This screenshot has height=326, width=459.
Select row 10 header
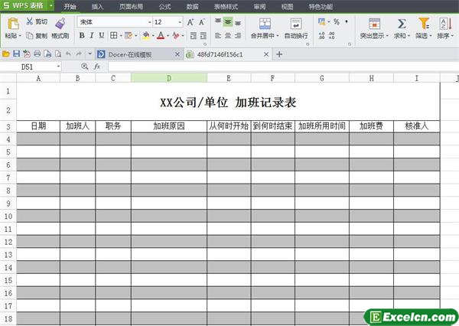point(8,216)
